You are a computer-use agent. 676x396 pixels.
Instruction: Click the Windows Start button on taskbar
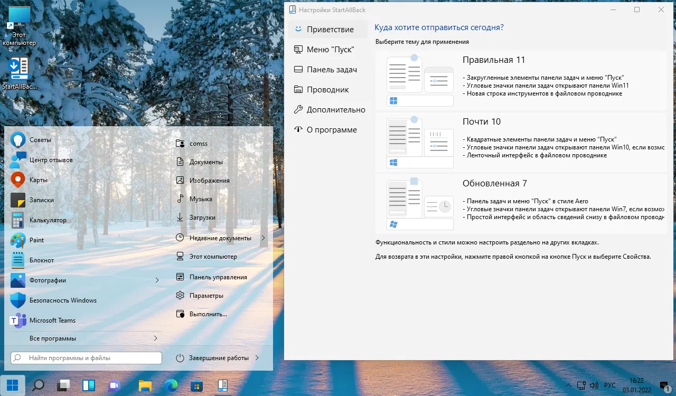click(x=13, y=385)
